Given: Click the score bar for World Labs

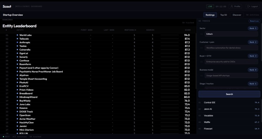Looking at the screenshot, I should [170, 35].
